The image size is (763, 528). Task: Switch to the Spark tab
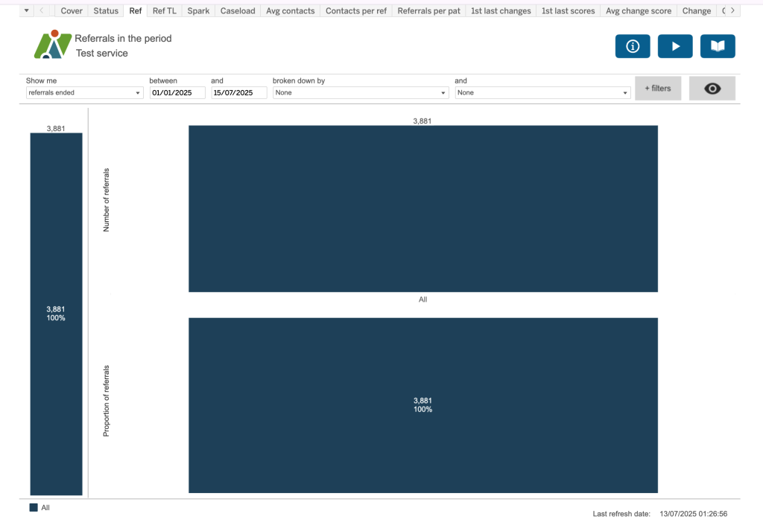(x=198, y=11)
